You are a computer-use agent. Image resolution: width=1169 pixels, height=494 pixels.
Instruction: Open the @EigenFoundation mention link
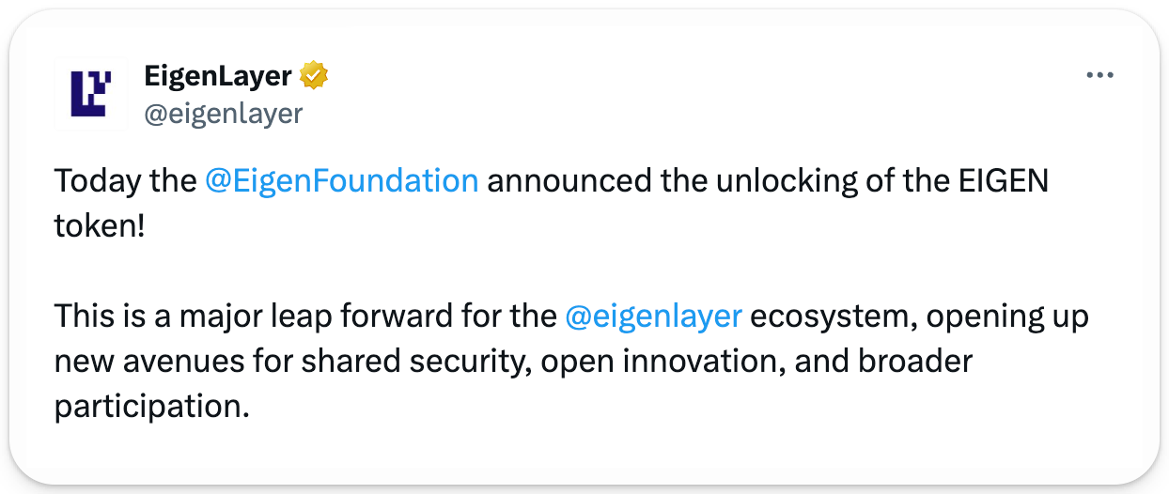[341, 180]
